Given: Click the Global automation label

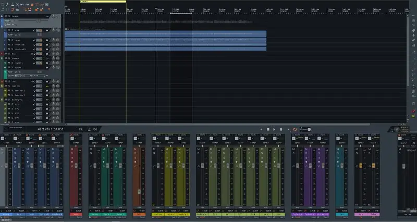Looking at the screenshot, I should (x=16, y=128).
